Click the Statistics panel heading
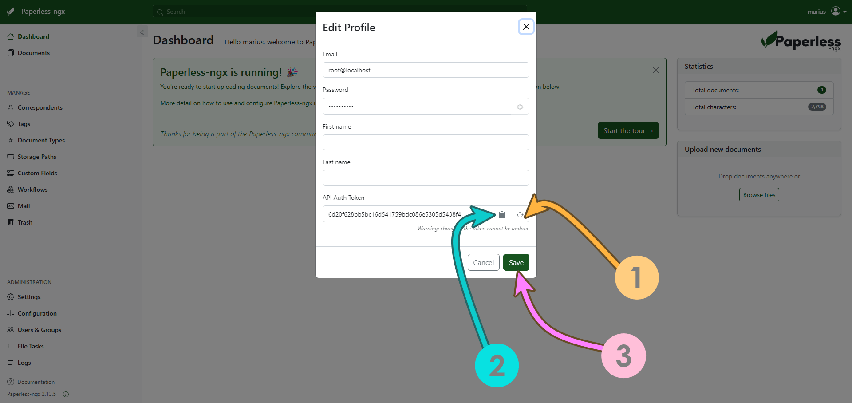Image resolution: width=852 pixels, height=403 pixels. [698, 66]
